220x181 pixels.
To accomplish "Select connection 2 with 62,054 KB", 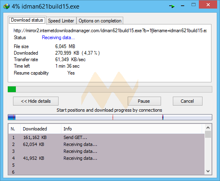I will click(107, 144).
